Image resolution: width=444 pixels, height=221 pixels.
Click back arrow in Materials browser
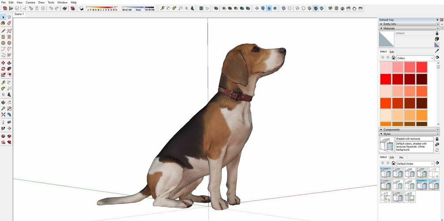click(x=383, y=58)
